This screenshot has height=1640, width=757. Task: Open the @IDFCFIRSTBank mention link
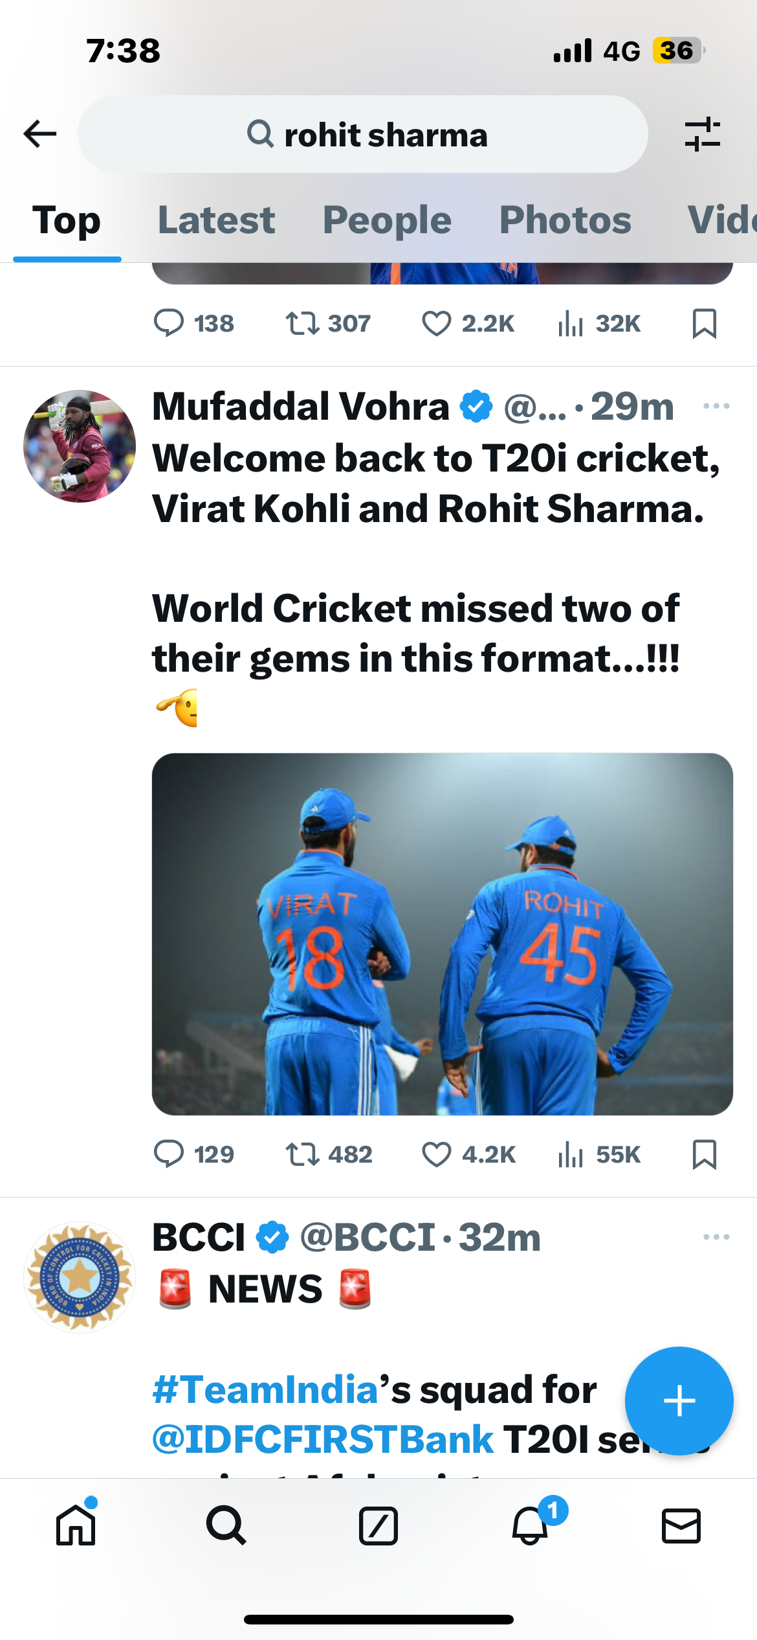(322, 1439)
